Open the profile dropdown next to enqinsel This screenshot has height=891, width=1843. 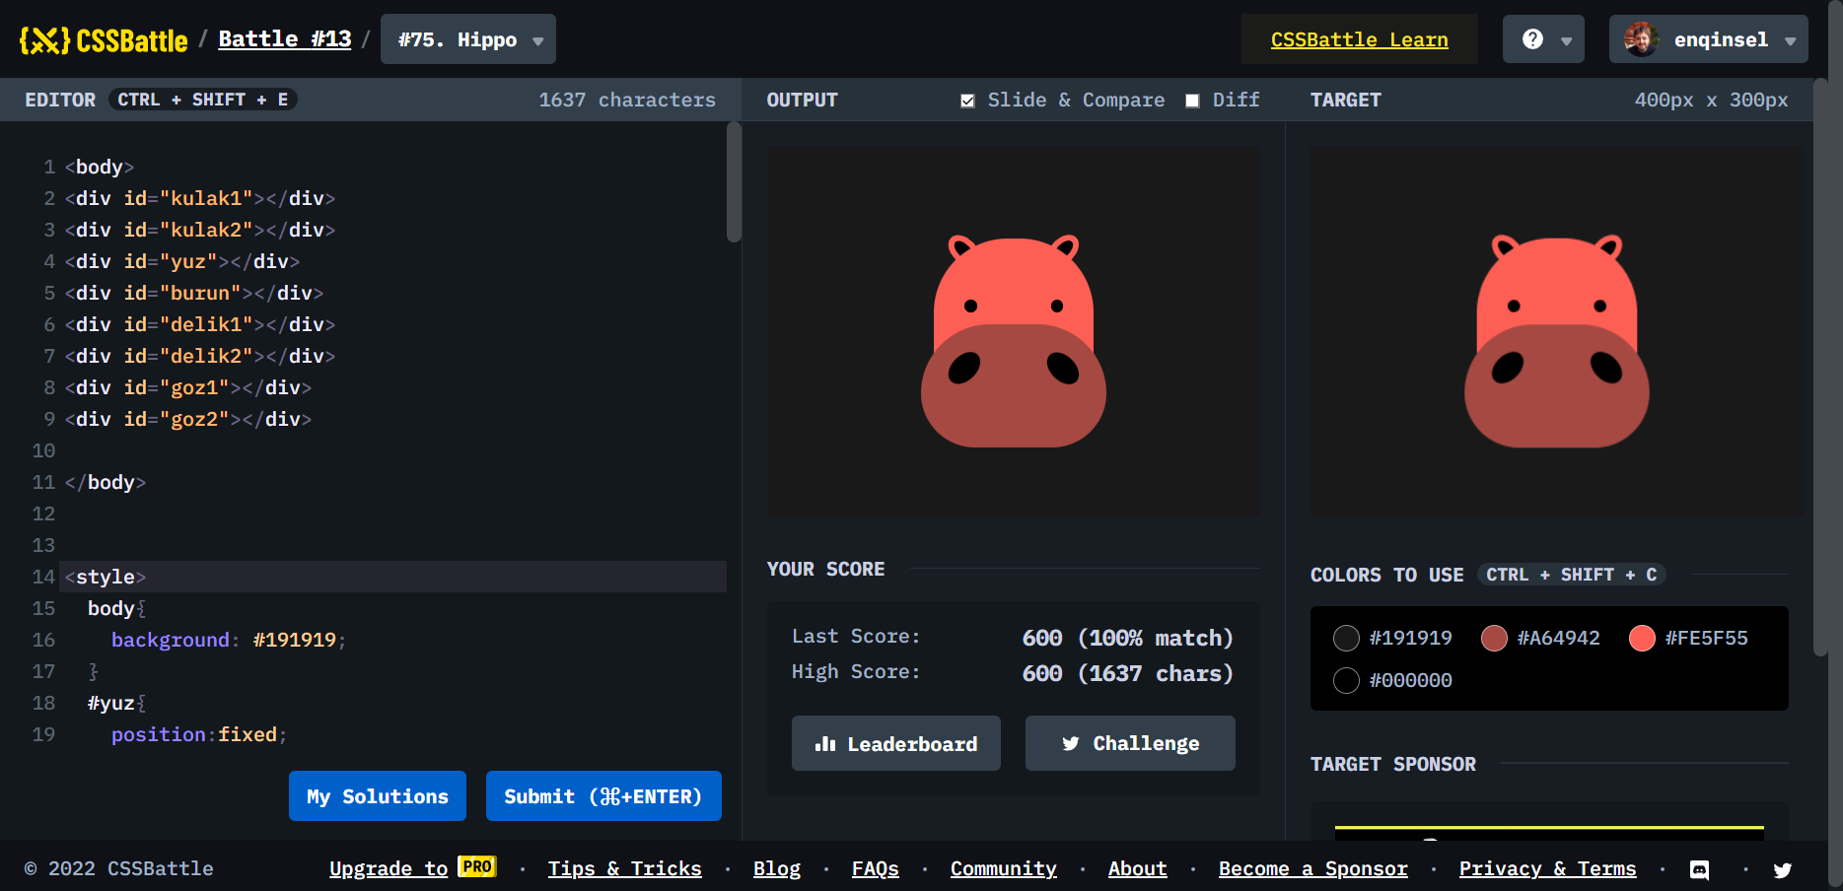pyautogui.click(x=1792, y=38)
